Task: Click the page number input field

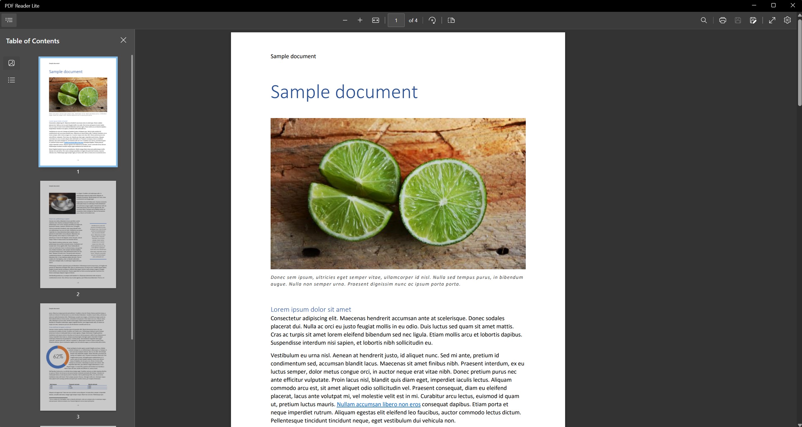Action: tap(396, 20)
